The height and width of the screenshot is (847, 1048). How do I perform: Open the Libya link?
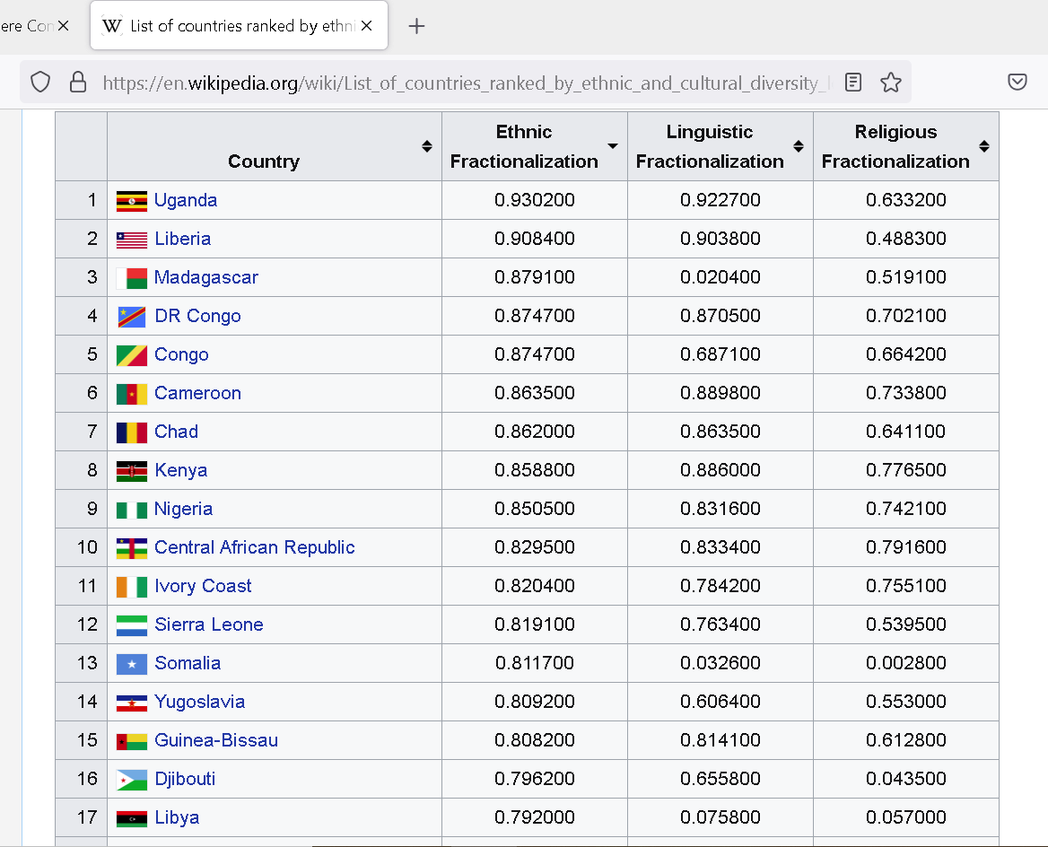point(177,817)
